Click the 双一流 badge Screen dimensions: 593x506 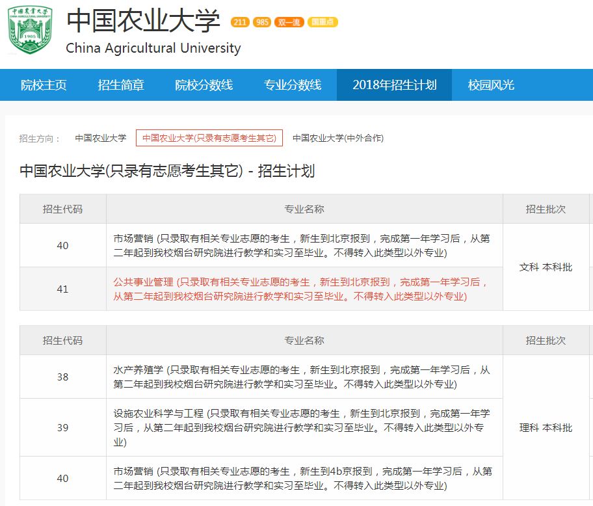click(x=289, y=22)
